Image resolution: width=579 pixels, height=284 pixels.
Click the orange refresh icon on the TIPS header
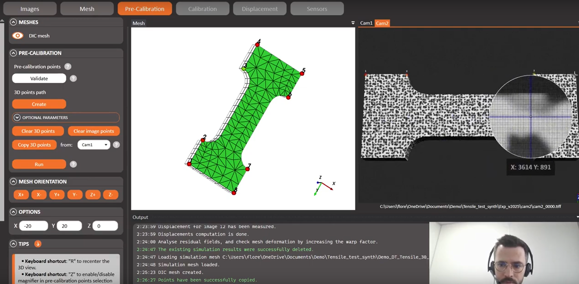[x=38, y=244]
